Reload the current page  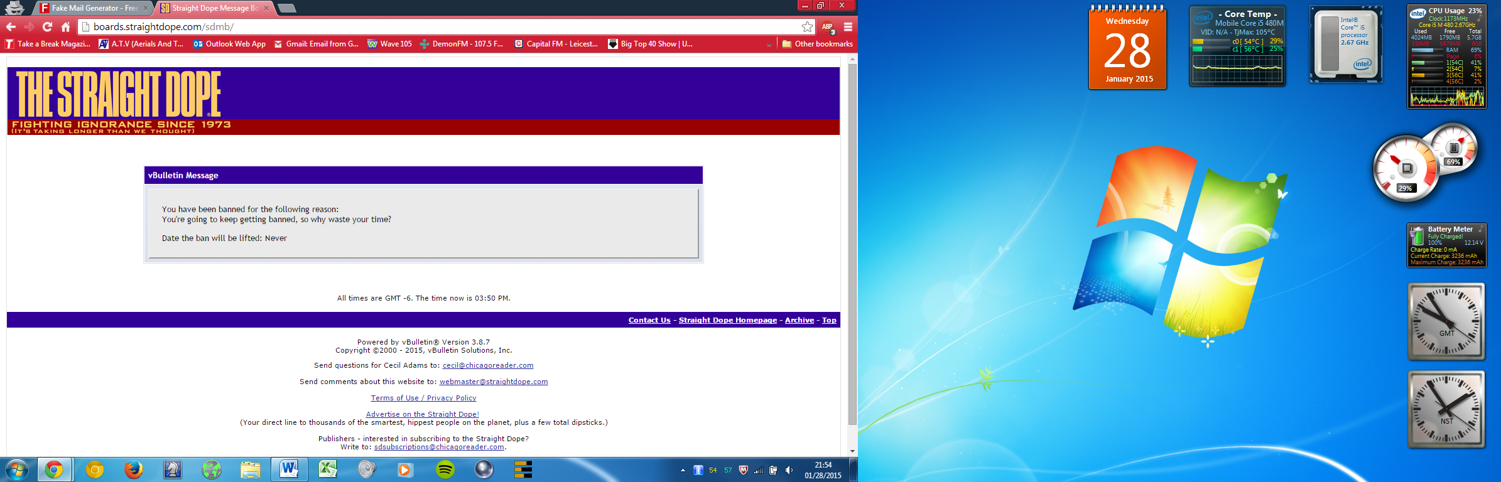tap(47, 27)
